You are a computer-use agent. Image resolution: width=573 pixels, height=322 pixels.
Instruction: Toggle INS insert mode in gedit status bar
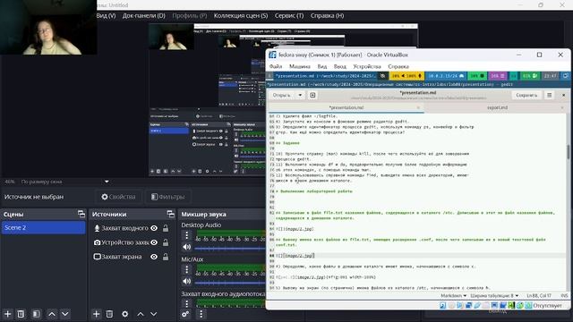564,295
